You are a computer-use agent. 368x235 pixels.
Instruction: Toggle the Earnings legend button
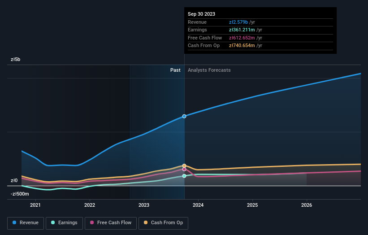(64, 223)
